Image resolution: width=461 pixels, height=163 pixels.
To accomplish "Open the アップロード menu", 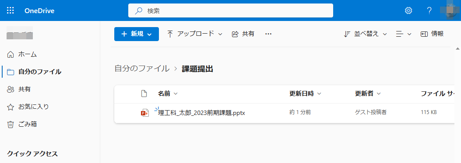I will coord(195,34).
